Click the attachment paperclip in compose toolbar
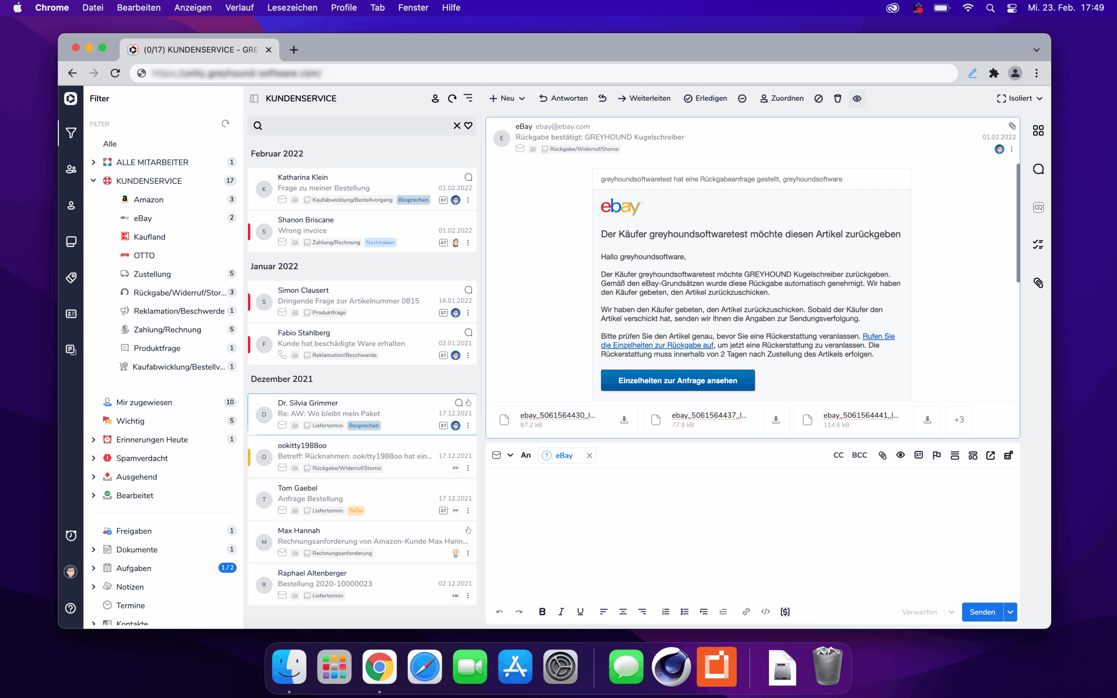 point(882,455)
